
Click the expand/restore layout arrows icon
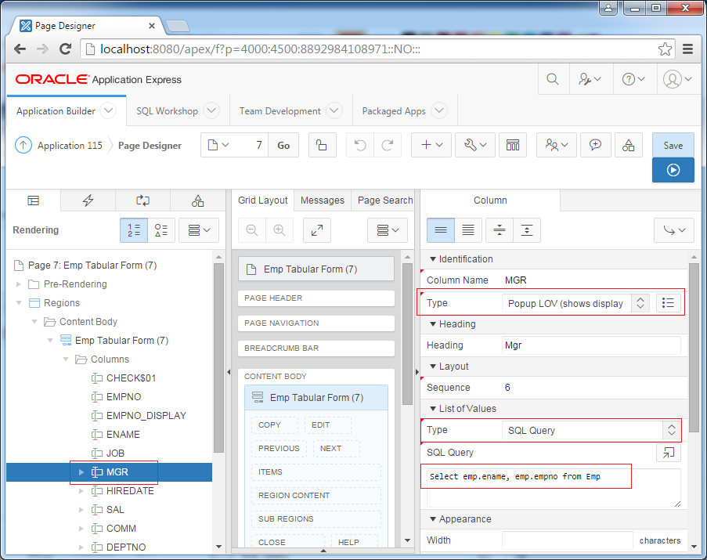tap(317, 230)
